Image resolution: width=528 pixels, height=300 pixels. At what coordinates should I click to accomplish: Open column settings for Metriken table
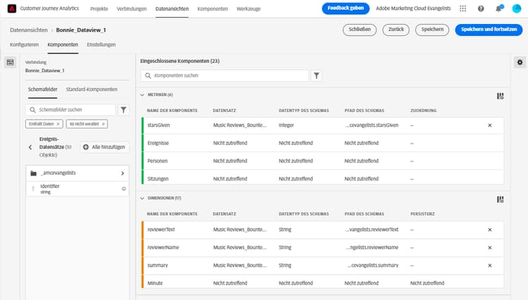500,96
